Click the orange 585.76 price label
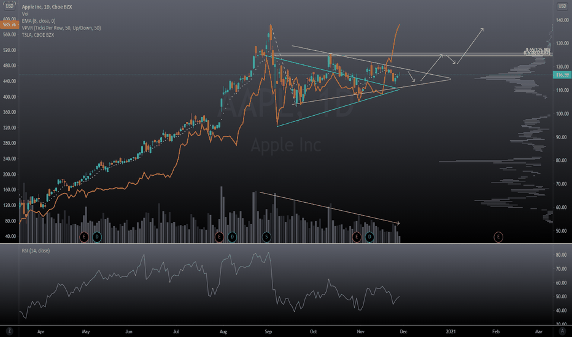Viewport: 572px width, 337px height. point(9,25)
